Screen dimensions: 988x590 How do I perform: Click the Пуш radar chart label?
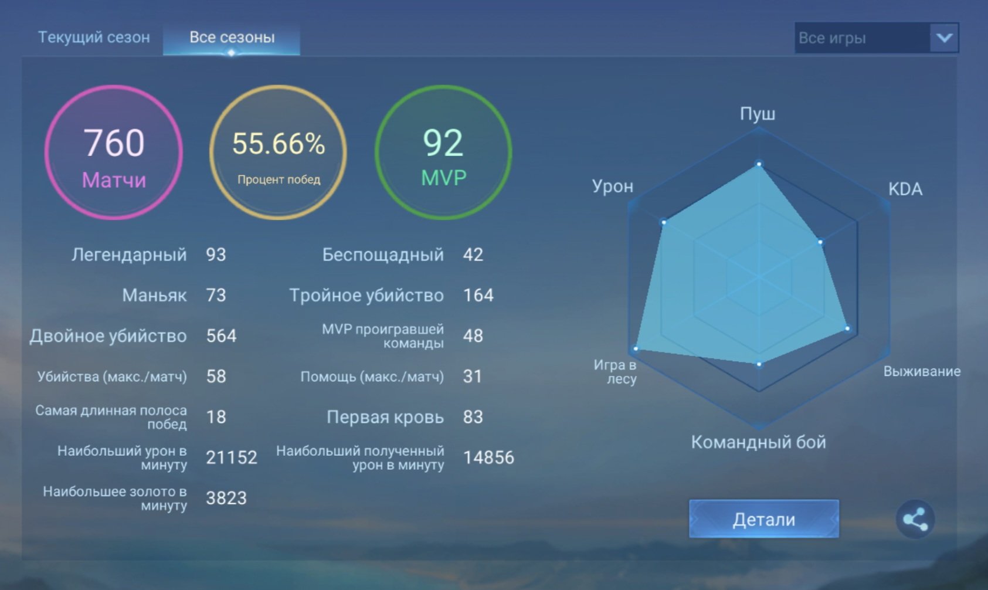pyautogui.click(x=758, y=114)
